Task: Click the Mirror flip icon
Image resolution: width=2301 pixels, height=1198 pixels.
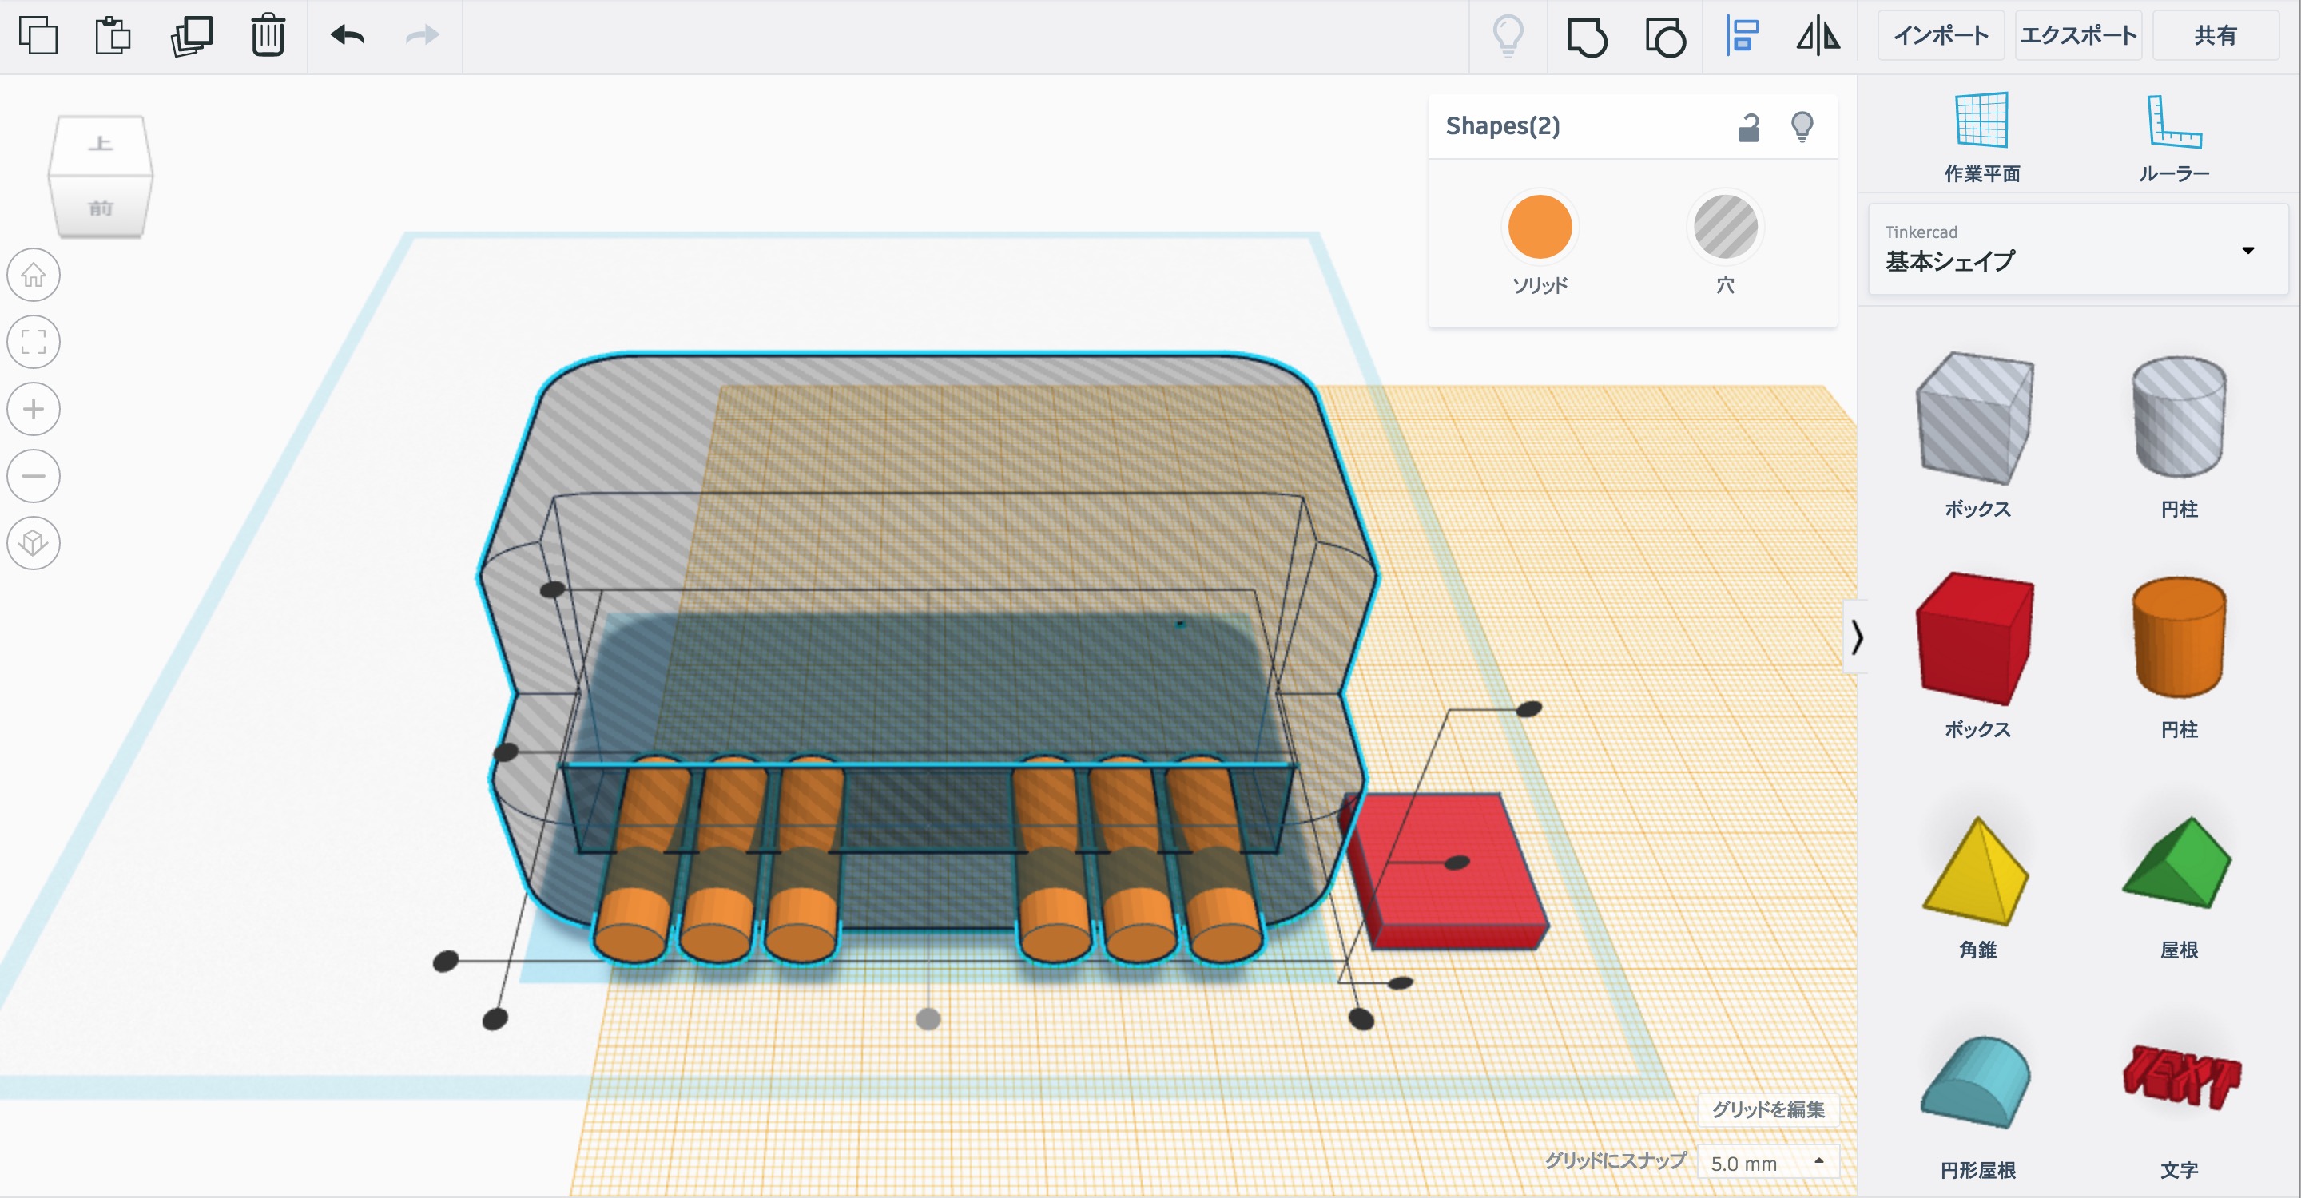Action: [x=1818, y=37]
